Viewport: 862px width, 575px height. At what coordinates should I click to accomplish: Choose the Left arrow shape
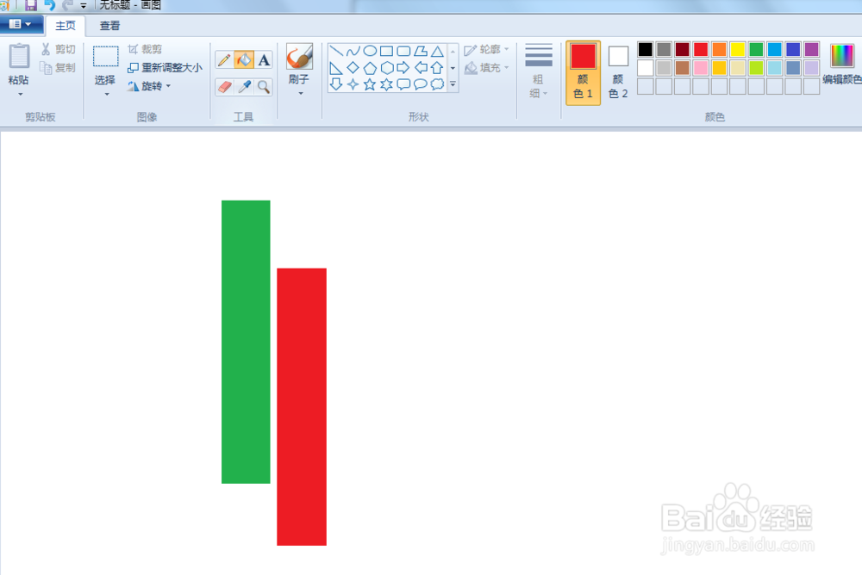[421, 68]
